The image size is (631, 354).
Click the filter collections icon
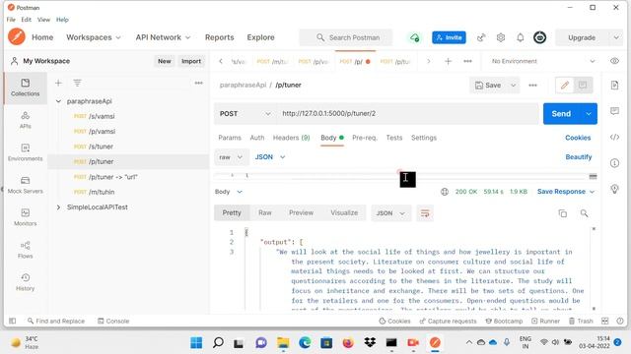click(77, 83)
